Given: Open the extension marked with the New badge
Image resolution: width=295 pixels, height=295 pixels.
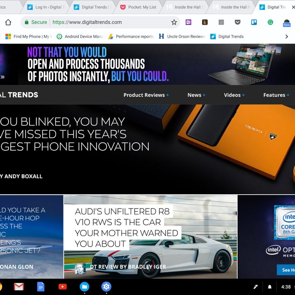Looking at the screenshot, I should click(286, 23).
